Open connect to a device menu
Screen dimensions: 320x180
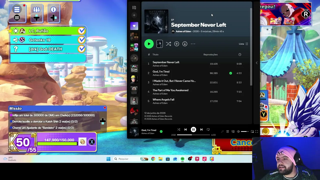point(233,132)
